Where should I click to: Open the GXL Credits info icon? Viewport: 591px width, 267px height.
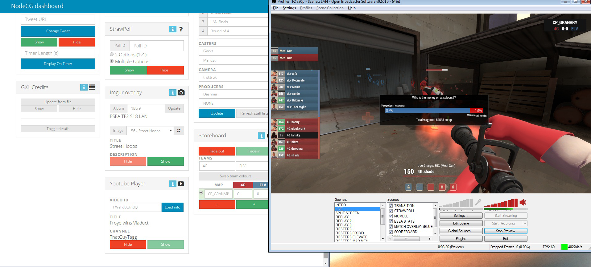(84, 87)
